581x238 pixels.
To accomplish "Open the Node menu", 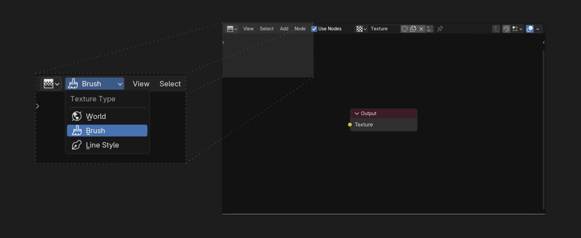I will (x=300, y=29).
